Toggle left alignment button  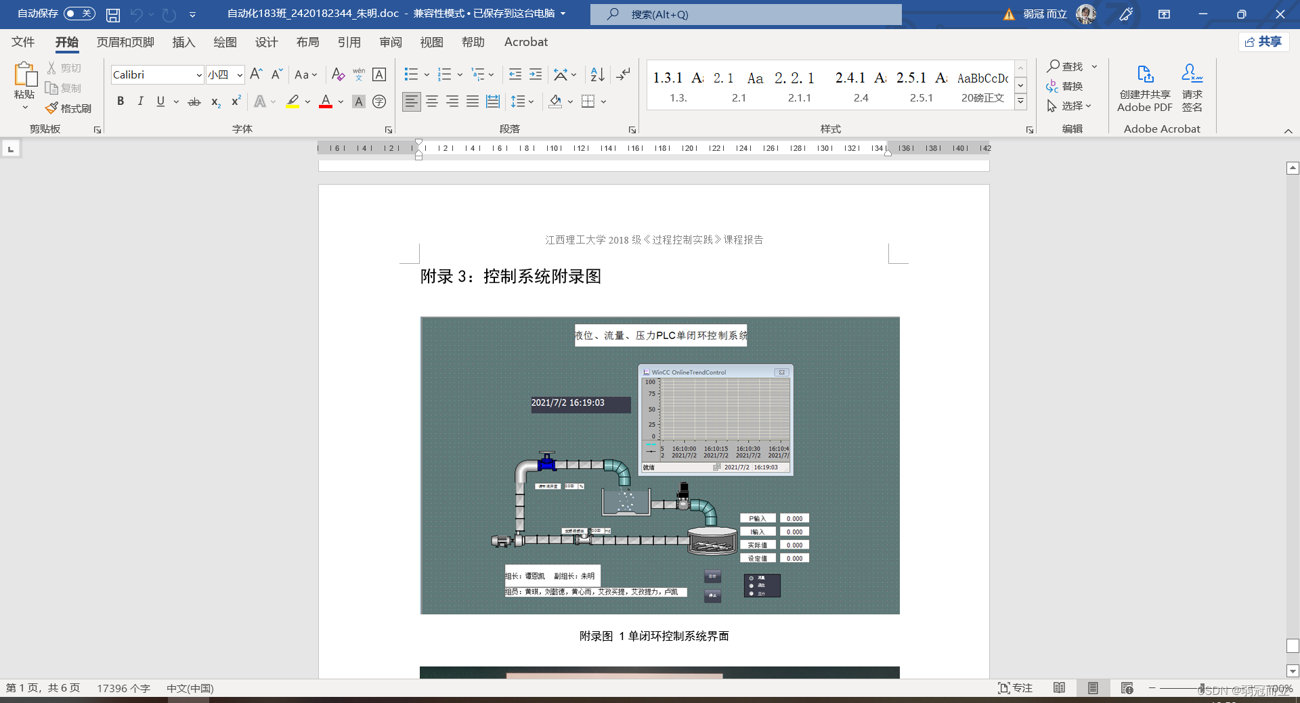(x=412, y=101)
